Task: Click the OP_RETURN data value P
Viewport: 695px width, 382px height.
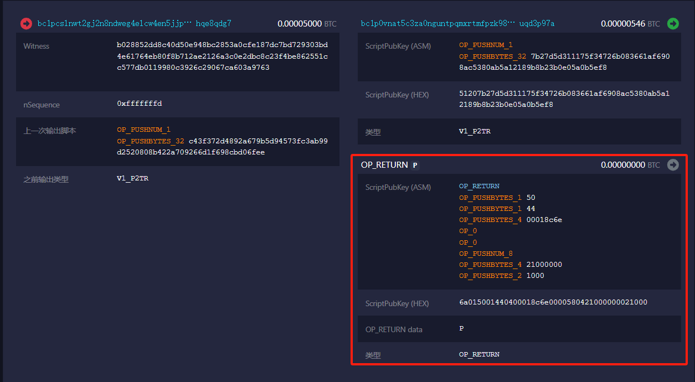Action: [x=461, y=328]
